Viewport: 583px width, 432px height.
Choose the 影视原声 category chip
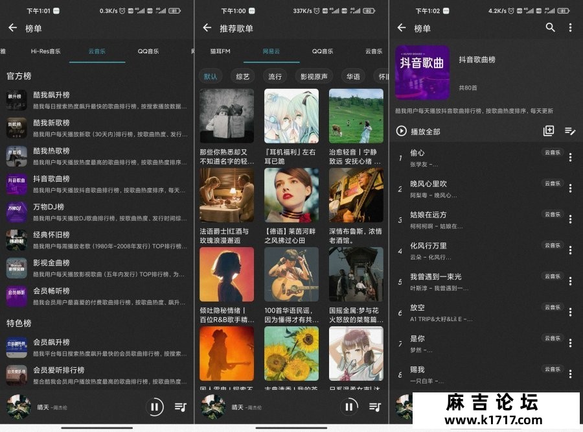pos(314,77)
